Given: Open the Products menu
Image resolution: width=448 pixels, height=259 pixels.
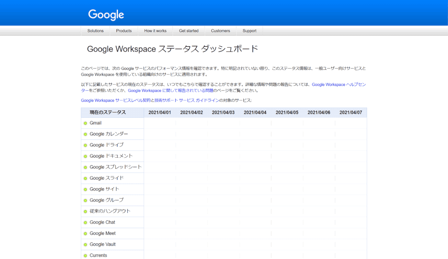Looking at the screenshot, I should click(124, 31).
